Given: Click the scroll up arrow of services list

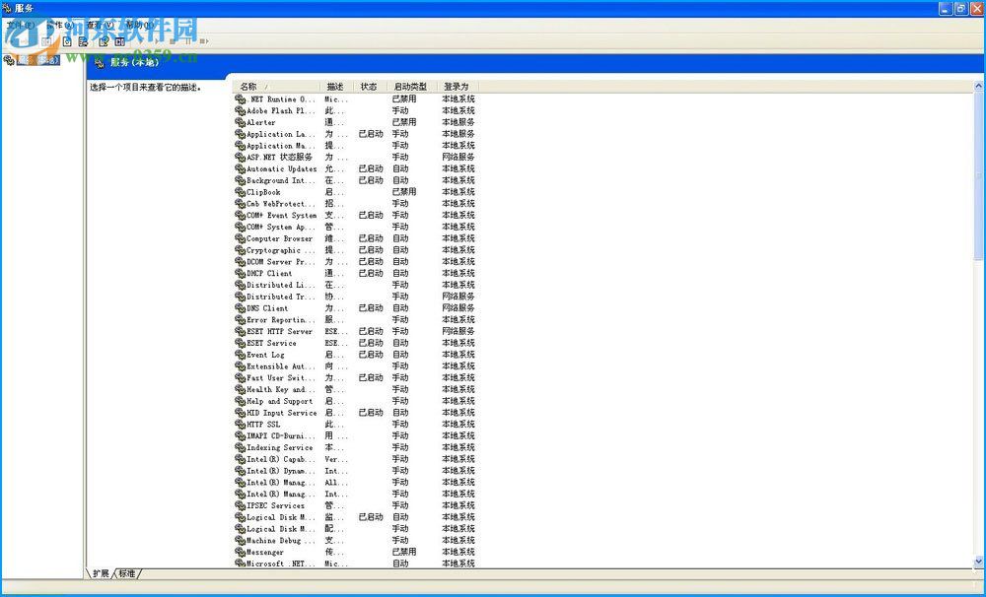Looking at the screenshot, I should point(979,86).
